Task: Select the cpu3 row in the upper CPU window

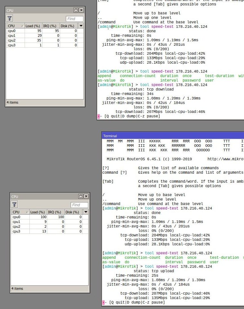Action: (45, 45)
